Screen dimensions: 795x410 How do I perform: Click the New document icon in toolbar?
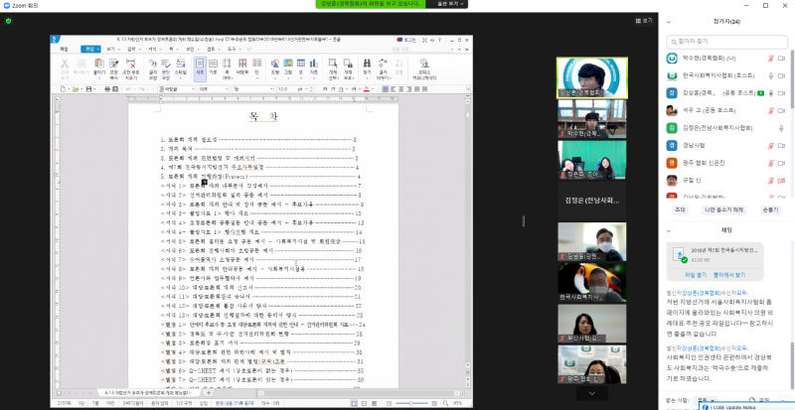pyautogui.click(x=63, y=89)
